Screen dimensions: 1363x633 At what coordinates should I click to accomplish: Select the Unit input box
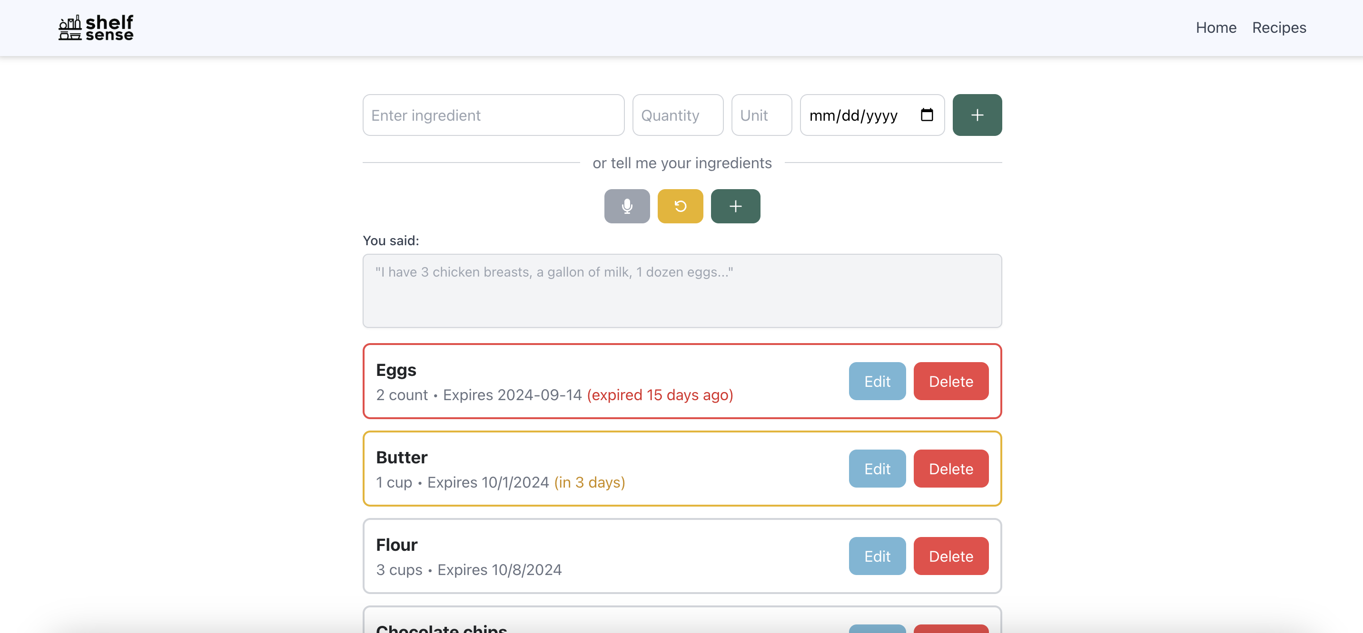tap(761, 115)
